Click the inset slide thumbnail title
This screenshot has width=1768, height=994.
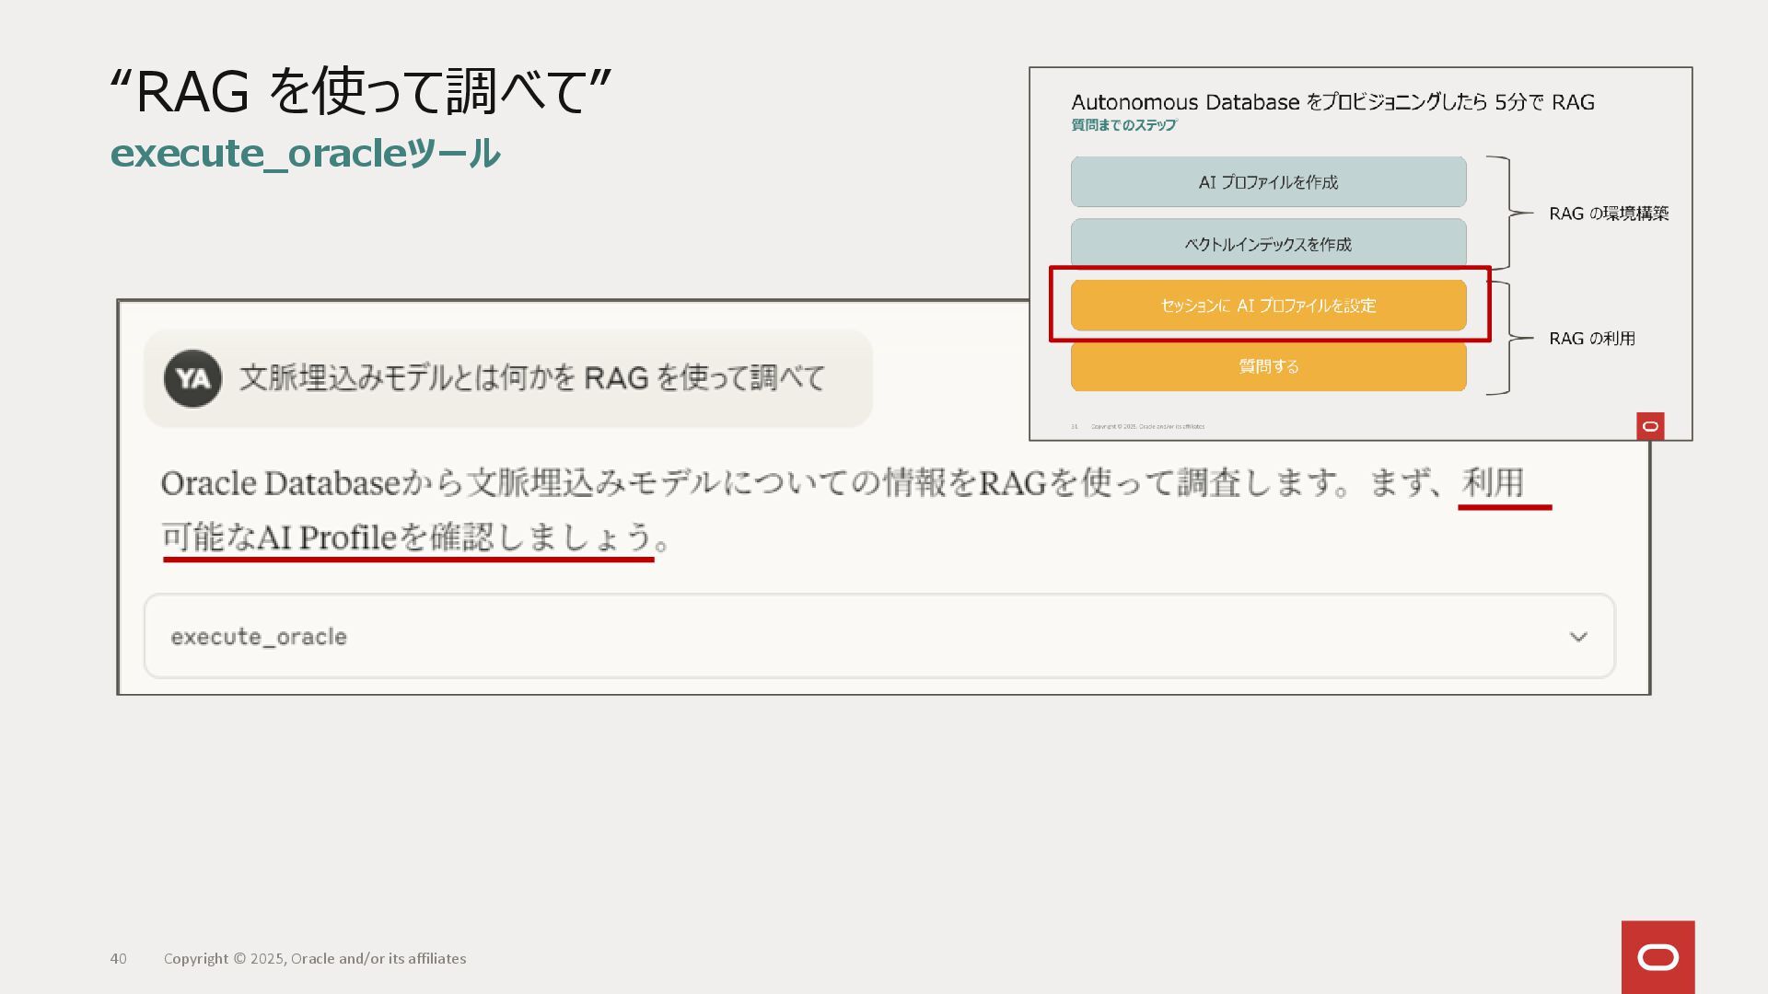pos(1332,102)
